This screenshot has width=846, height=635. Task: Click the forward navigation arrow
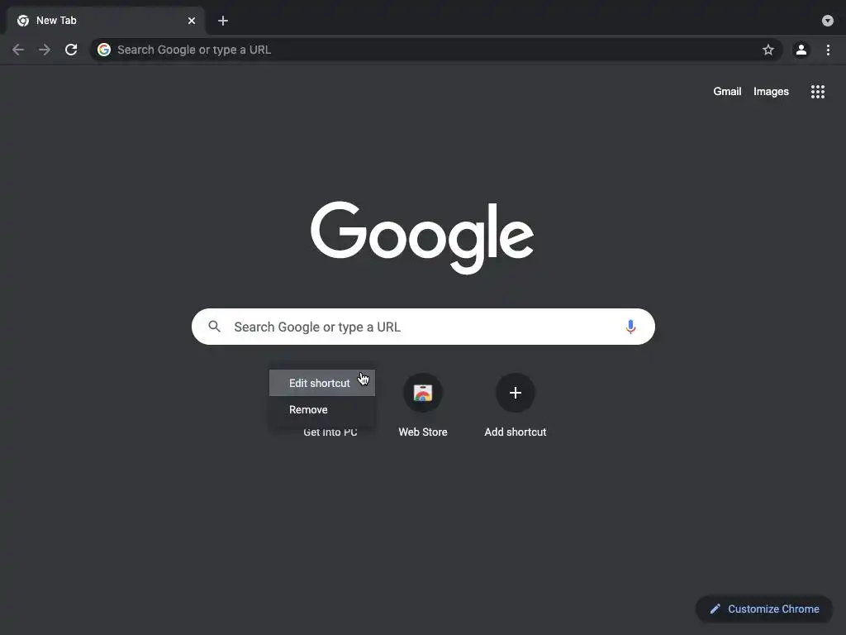coord(45,50)
